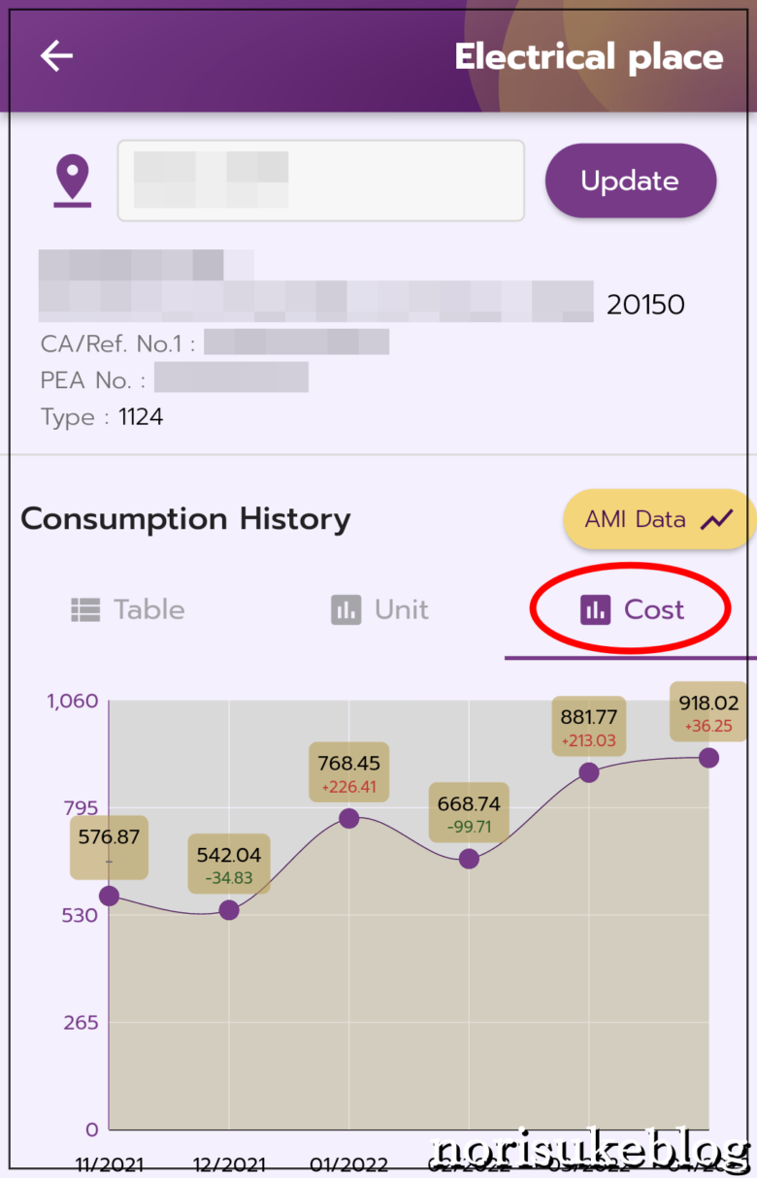Viewport: 757px width, 1178px height.
Task: Click the Cost bar chart icon
Action: 595,610
